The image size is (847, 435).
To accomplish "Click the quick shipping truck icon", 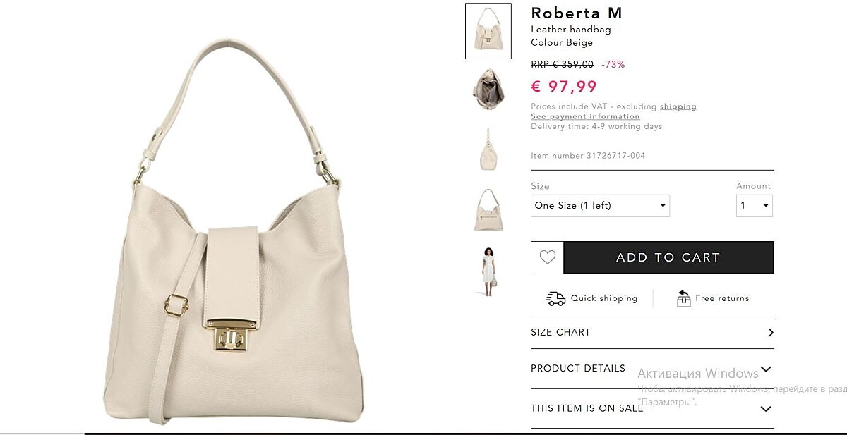I will coord(555,298).
